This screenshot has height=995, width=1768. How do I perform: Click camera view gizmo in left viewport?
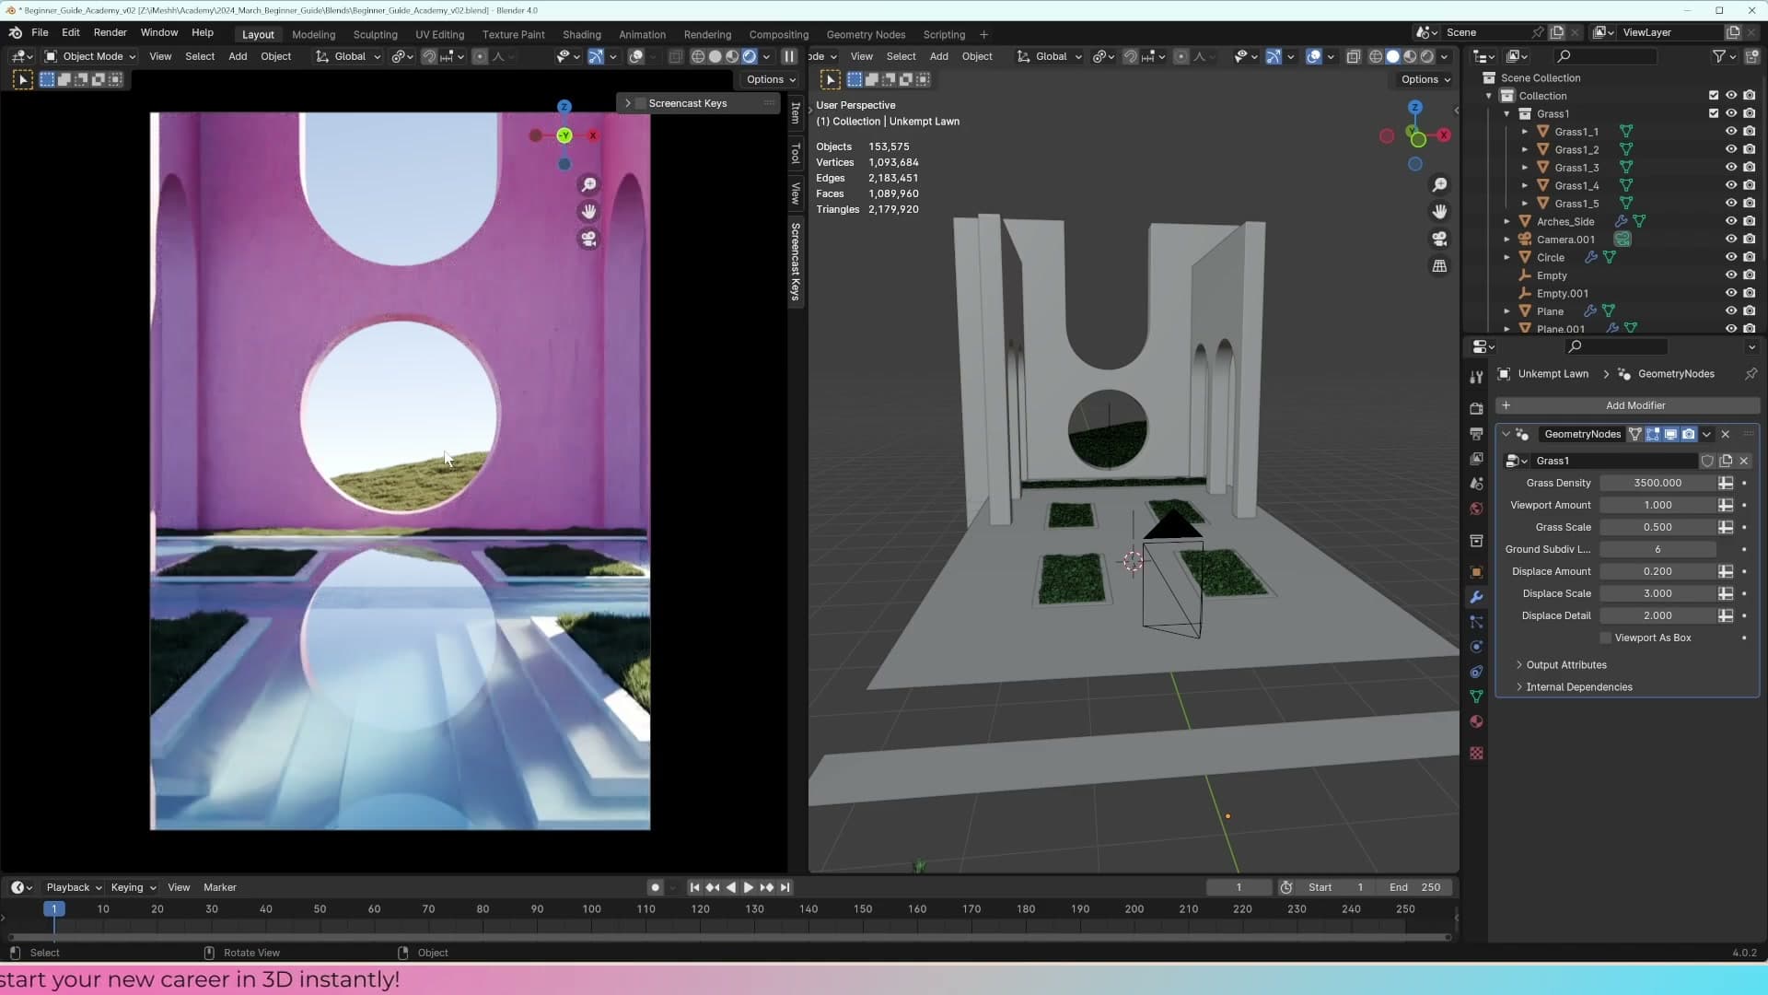588,239
